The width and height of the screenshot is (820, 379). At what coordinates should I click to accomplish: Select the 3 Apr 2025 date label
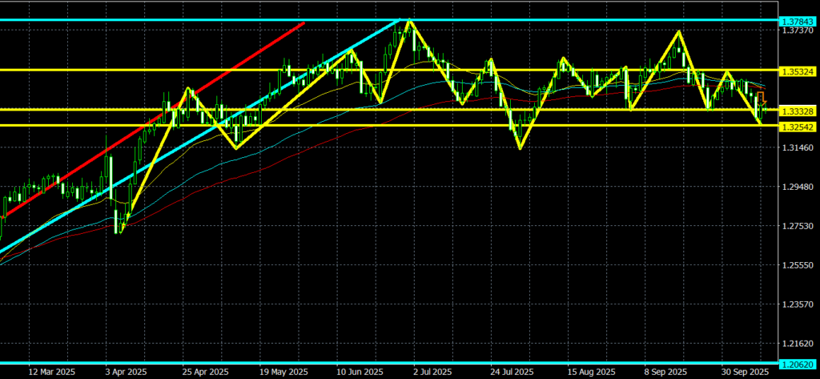(x=124, y=373)
